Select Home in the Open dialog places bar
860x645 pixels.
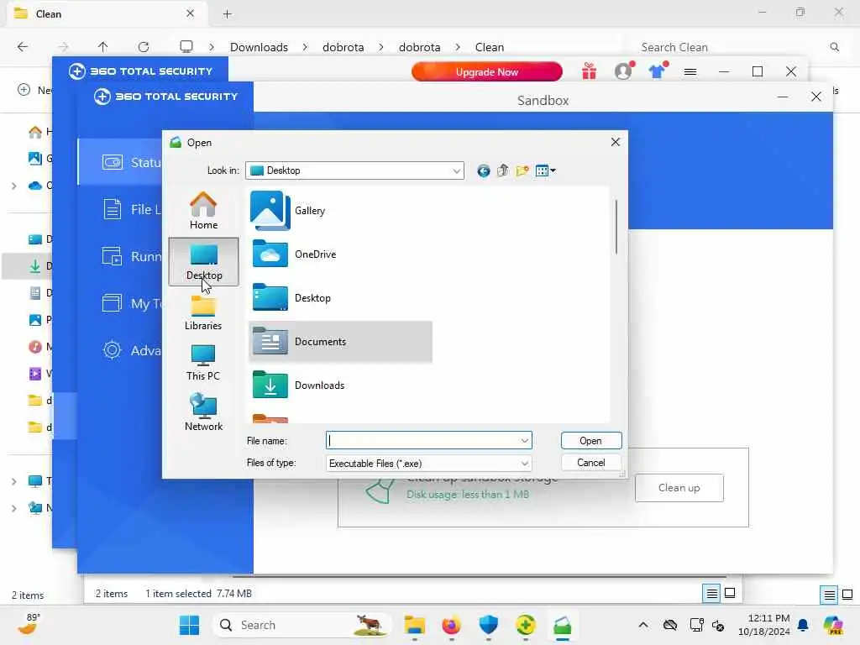point(203,211)
